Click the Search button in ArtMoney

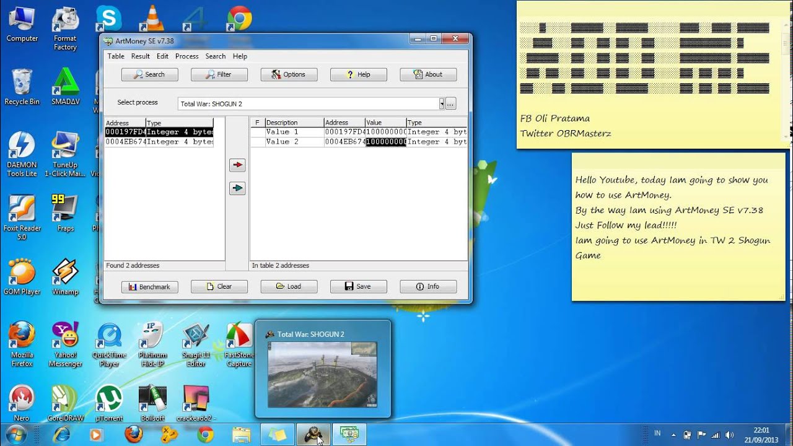tap(149, 74)
